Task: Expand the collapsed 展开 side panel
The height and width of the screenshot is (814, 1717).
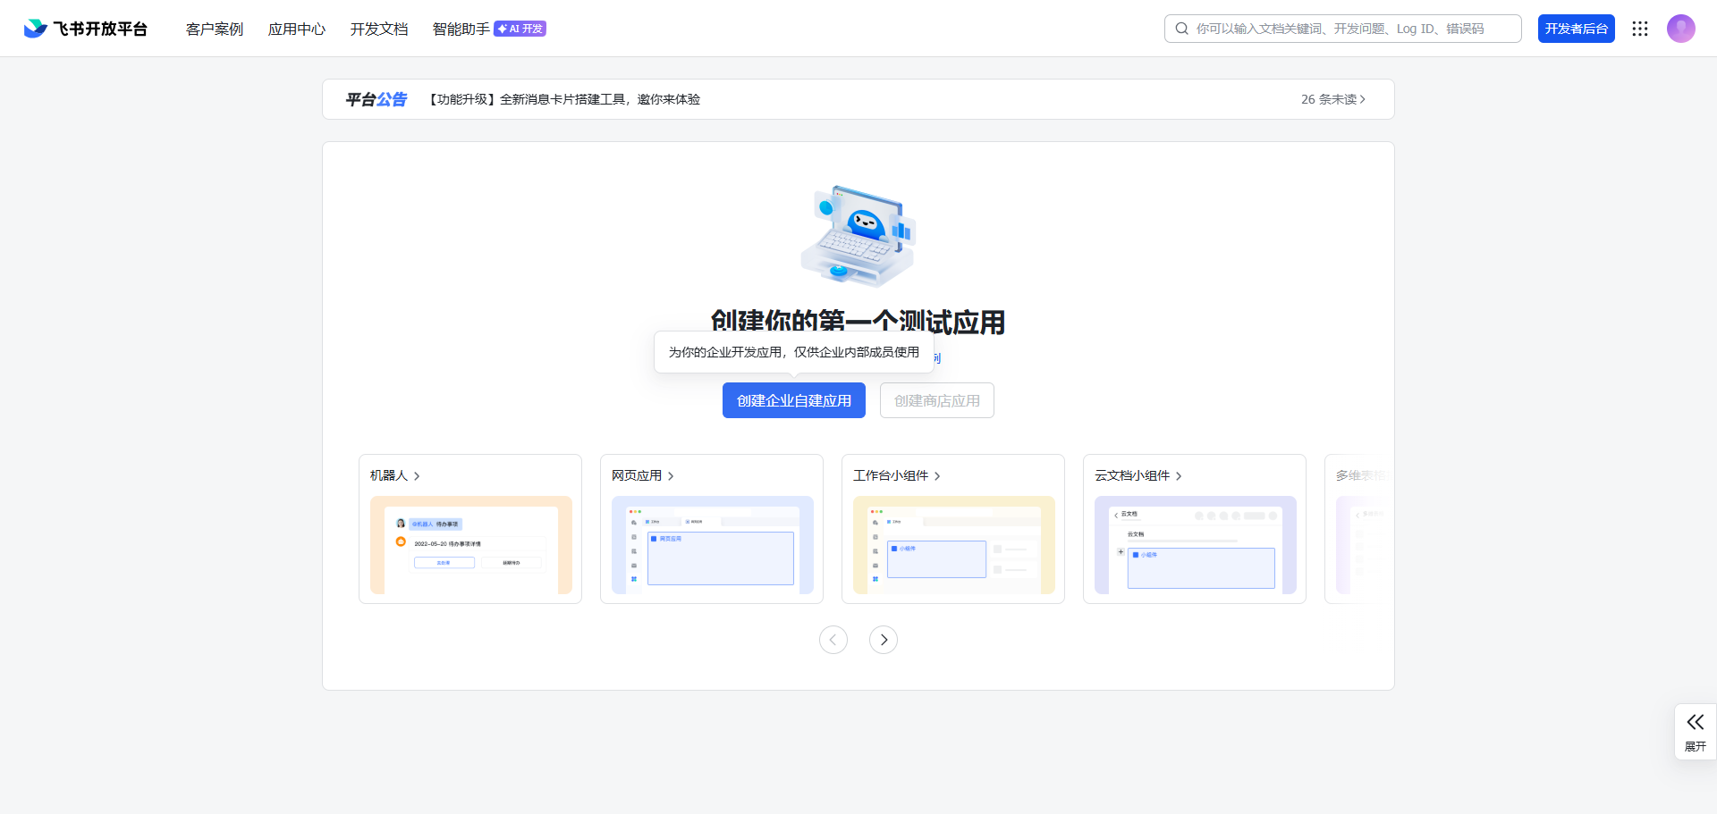Action: coord(1696,732)
